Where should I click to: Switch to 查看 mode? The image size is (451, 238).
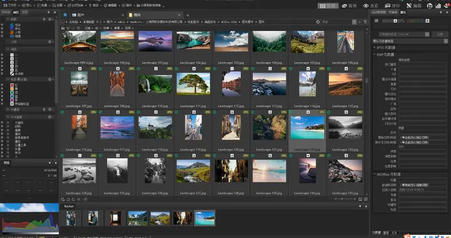[371, 6]
